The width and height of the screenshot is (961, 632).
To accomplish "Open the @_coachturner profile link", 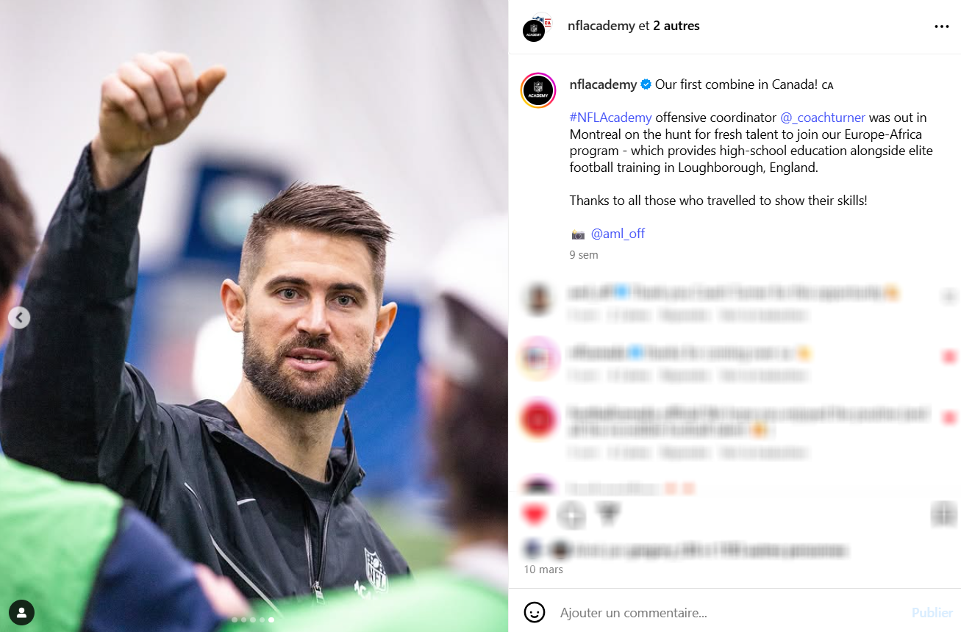I will [823, 118].
